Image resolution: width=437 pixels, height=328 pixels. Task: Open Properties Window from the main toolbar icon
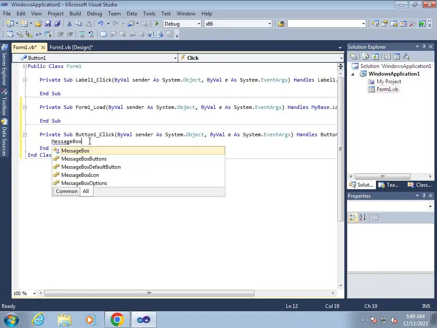385,24
